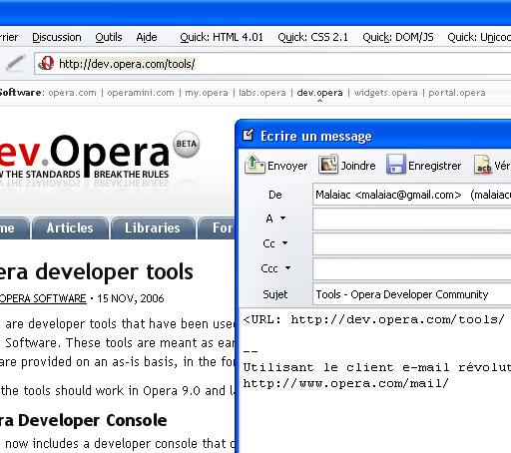The image size is (511, 453).
Task: Open the Discussion menu
Action: (57, 37)
